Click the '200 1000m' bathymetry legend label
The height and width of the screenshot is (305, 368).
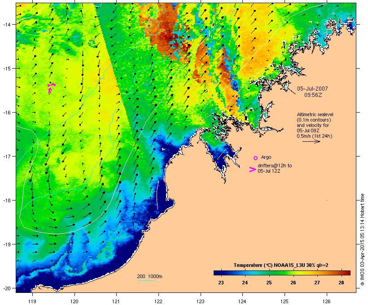click(x=149, y=276)
